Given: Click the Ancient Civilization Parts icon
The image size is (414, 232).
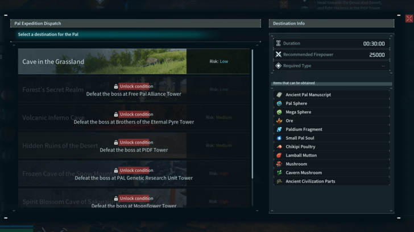Looking at the screenshot, I should click(x=279, y=181).
